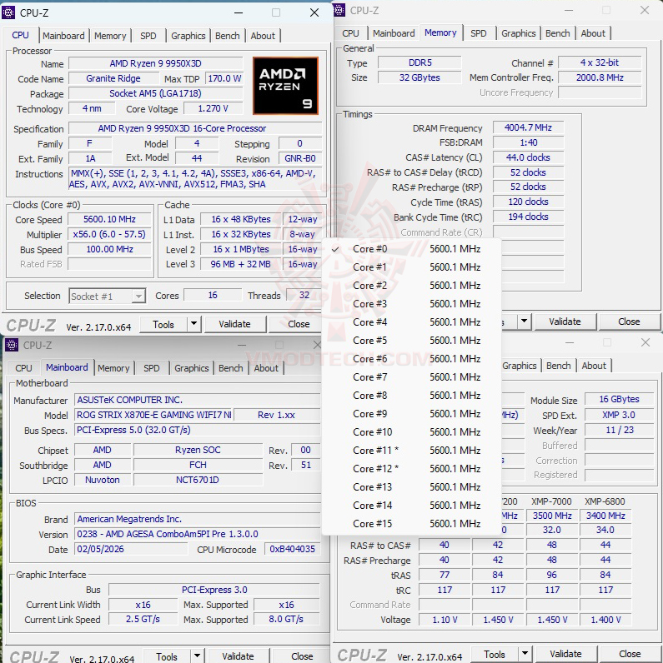Select SPD tab in Mainboard window
The image size is (663, 663).
(152, 368)
